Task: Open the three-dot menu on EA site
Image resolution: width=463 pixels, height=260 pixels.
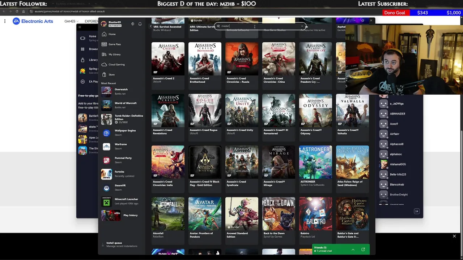Action: click(x=5, y=21)
